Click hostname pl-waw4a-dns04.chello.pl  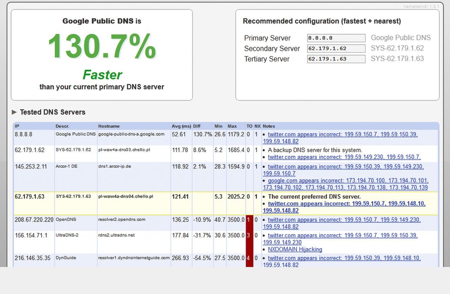click(125, 196)
